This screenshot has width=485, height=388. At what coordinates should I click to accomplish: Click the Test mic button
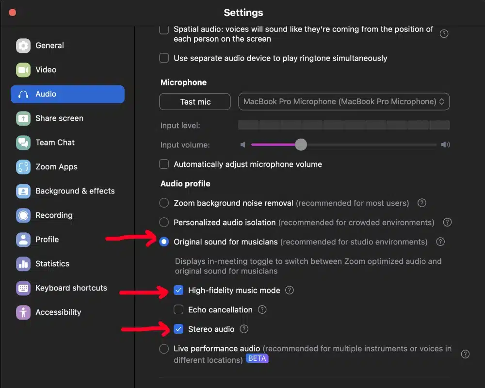coord(194,101)
